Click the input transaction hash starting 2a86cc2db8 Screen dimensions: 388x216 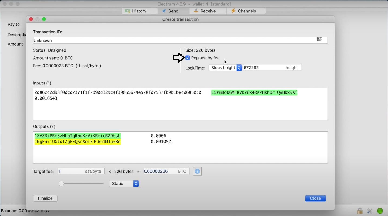(118, 92)
